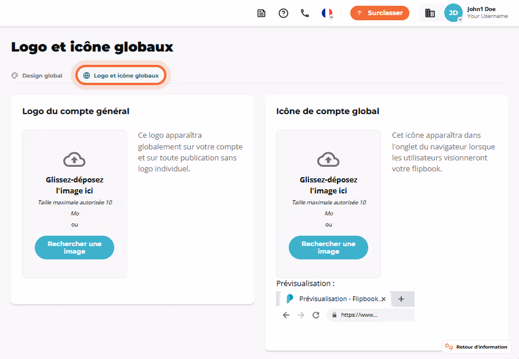Click the favicon in the preview tab
This screenshot has width=519, height=359.
pyautogui.click(x=289, y=299)
